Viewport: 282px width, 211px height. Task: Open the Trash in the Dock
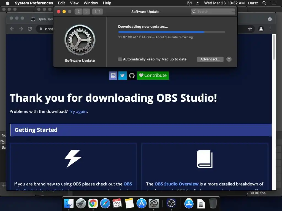(x=213, y=204)
